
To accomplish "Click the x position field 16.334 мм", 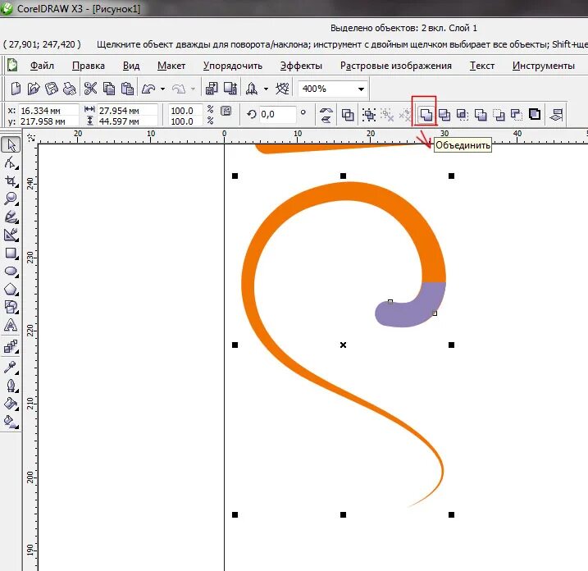I will [48, 111].
